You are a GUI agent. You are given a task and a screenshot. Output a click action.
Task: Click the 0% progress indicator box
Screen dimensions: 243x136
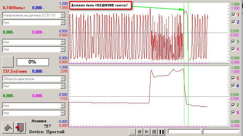pos(33,62)
